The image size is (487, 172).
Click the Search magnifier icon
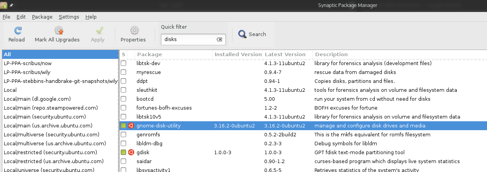click(243, 34)
